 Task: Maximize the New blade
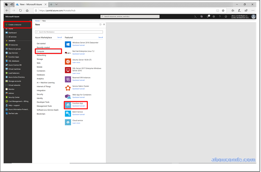100,25
